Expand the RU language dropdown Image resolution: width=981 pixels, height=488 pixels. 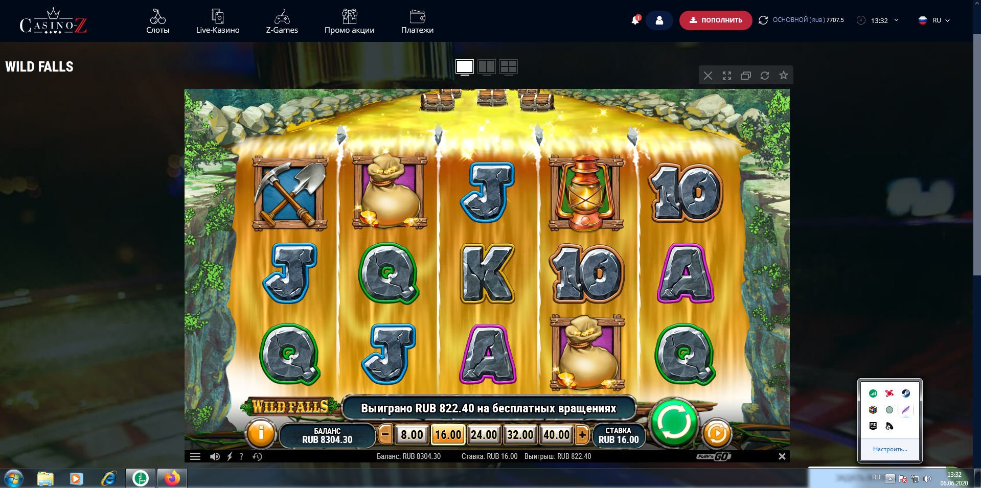[934, 20]
